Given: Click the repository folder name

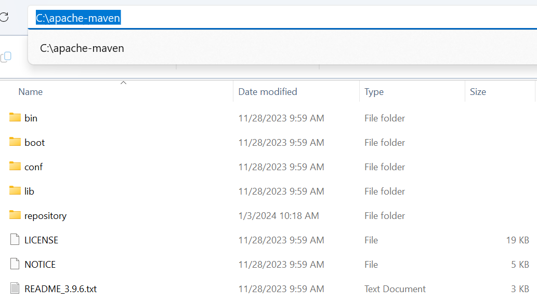Looking at the screenshot, I should point(46,216).
